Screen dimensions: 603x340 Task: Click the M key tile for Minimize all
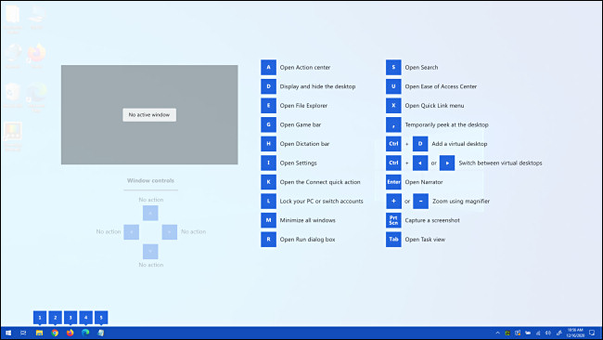(268, 220)
